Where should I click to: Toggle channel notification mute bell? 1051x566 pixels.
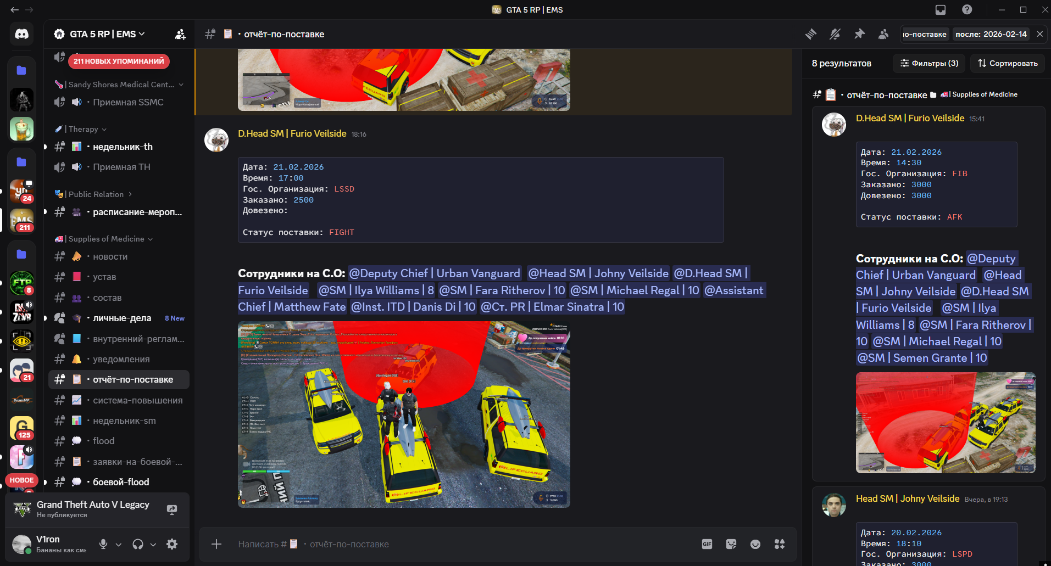point(835,34)
